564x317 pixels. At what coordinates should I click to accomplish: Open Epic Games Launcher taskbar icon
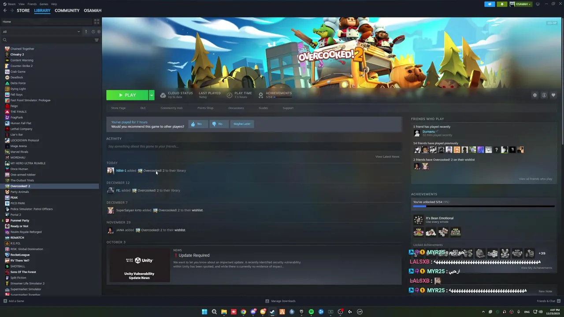(301, 312)
